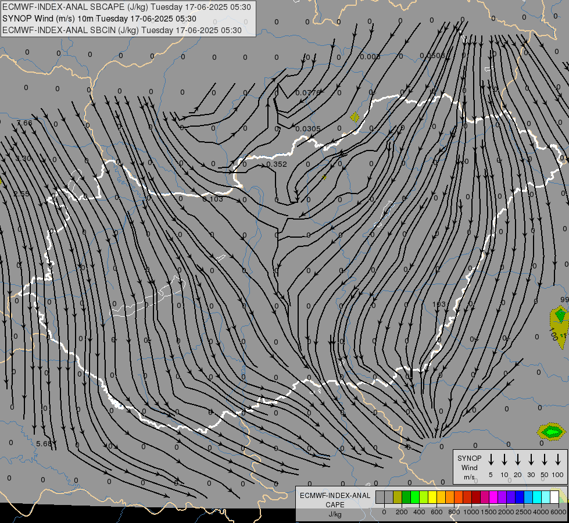
Task: Click the '50' speed label in the wind legend
Action: click(x=545, y=475)
